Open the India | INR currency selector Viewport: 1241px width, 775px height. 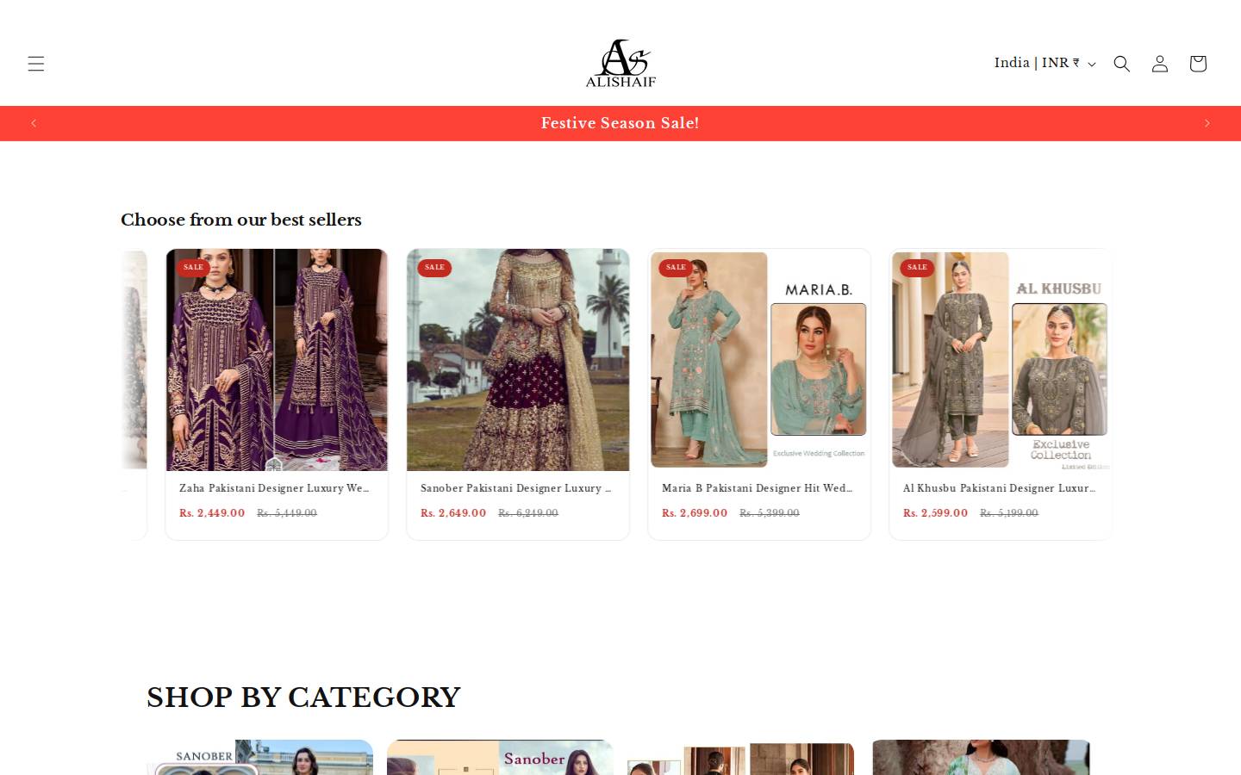pyautogui.click(x=1045, y=63)
